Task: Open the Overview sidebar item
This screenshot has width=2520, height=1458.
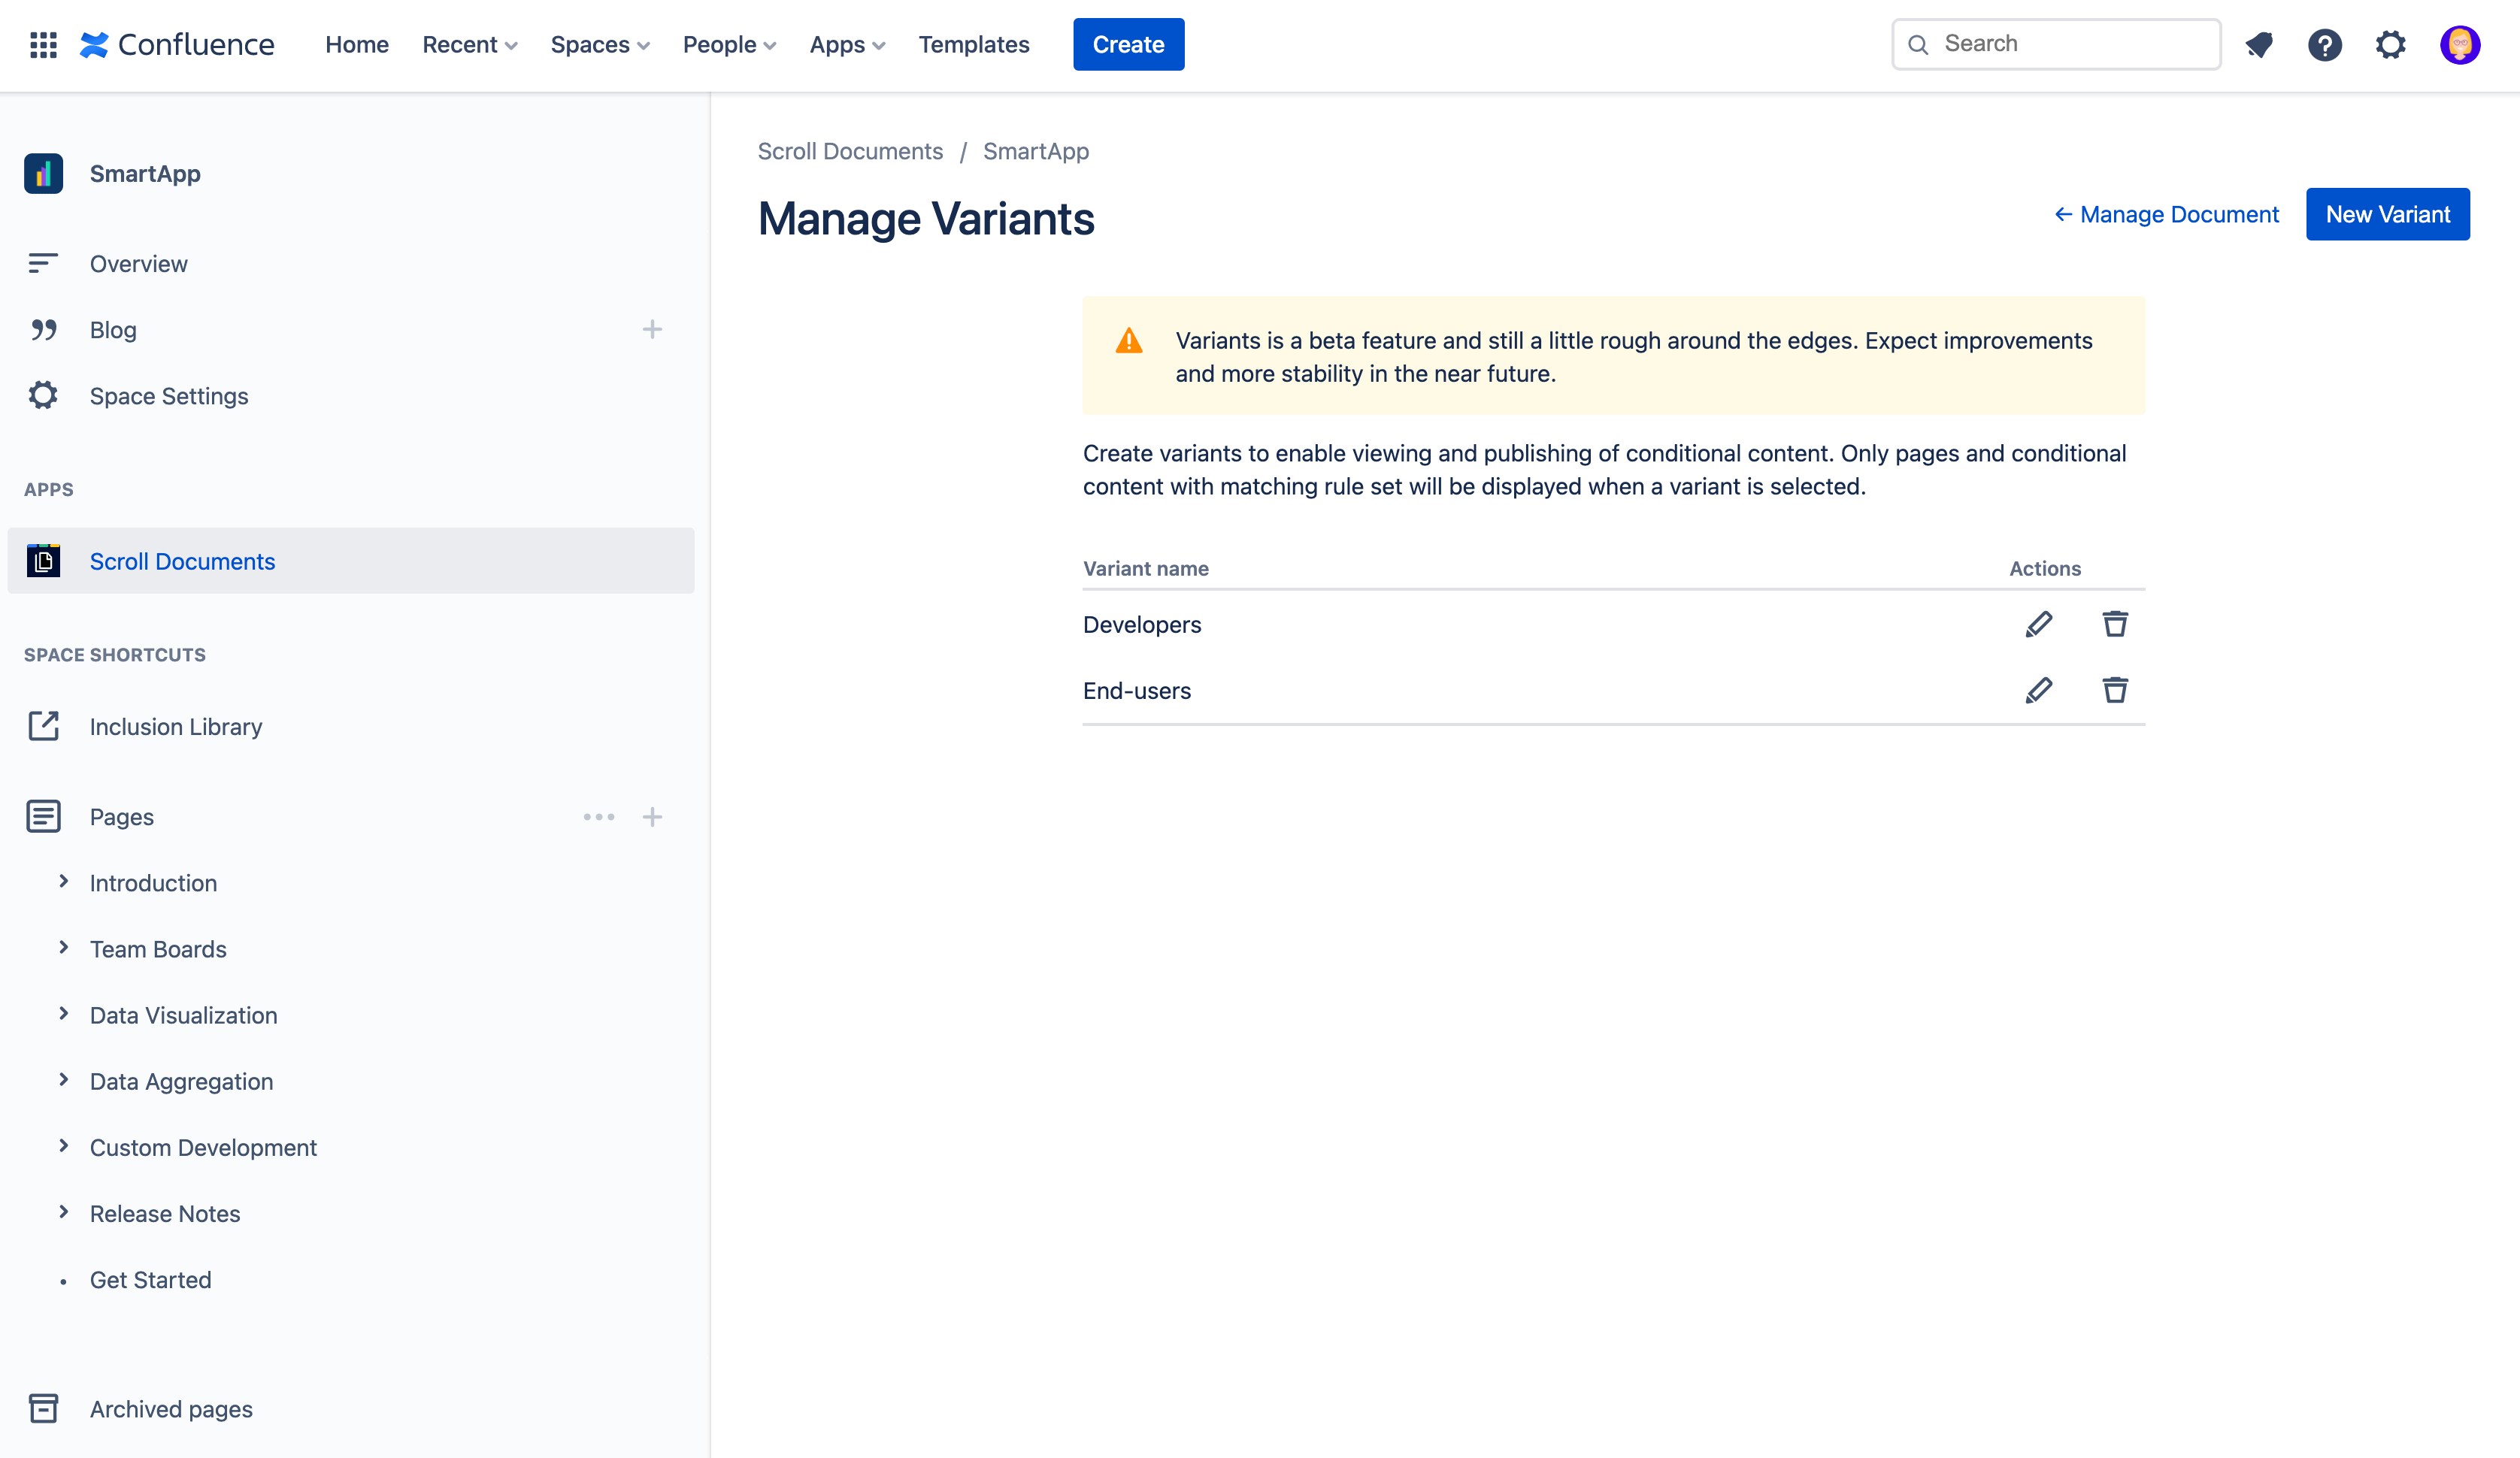Action: [x=350, y=263]
